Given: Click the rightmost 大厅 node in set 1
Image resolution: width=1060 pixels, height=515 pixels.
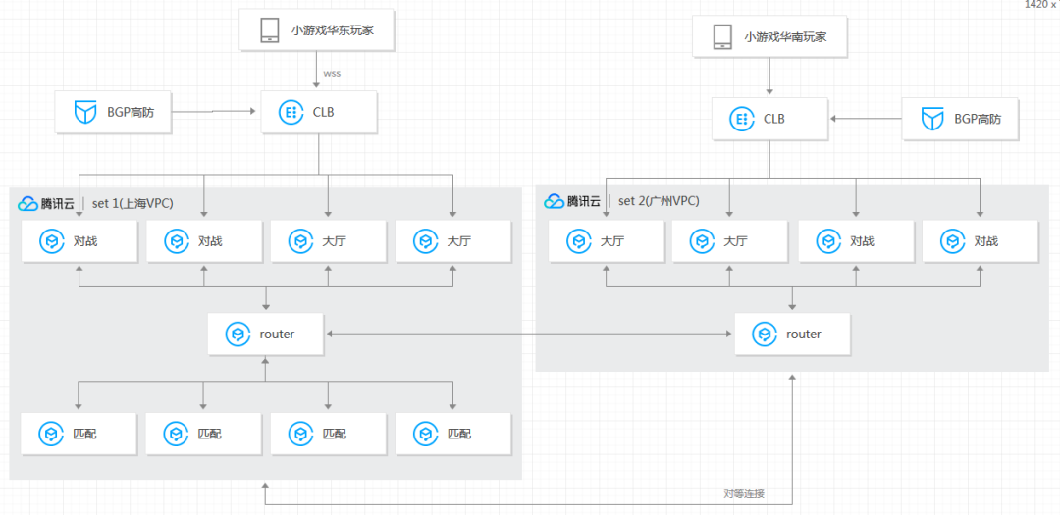Looking at the screenshot, I should 452,241.
